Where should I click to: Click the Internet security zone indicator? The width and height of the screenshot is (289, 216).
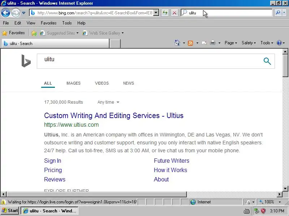[x=216, y=202]
